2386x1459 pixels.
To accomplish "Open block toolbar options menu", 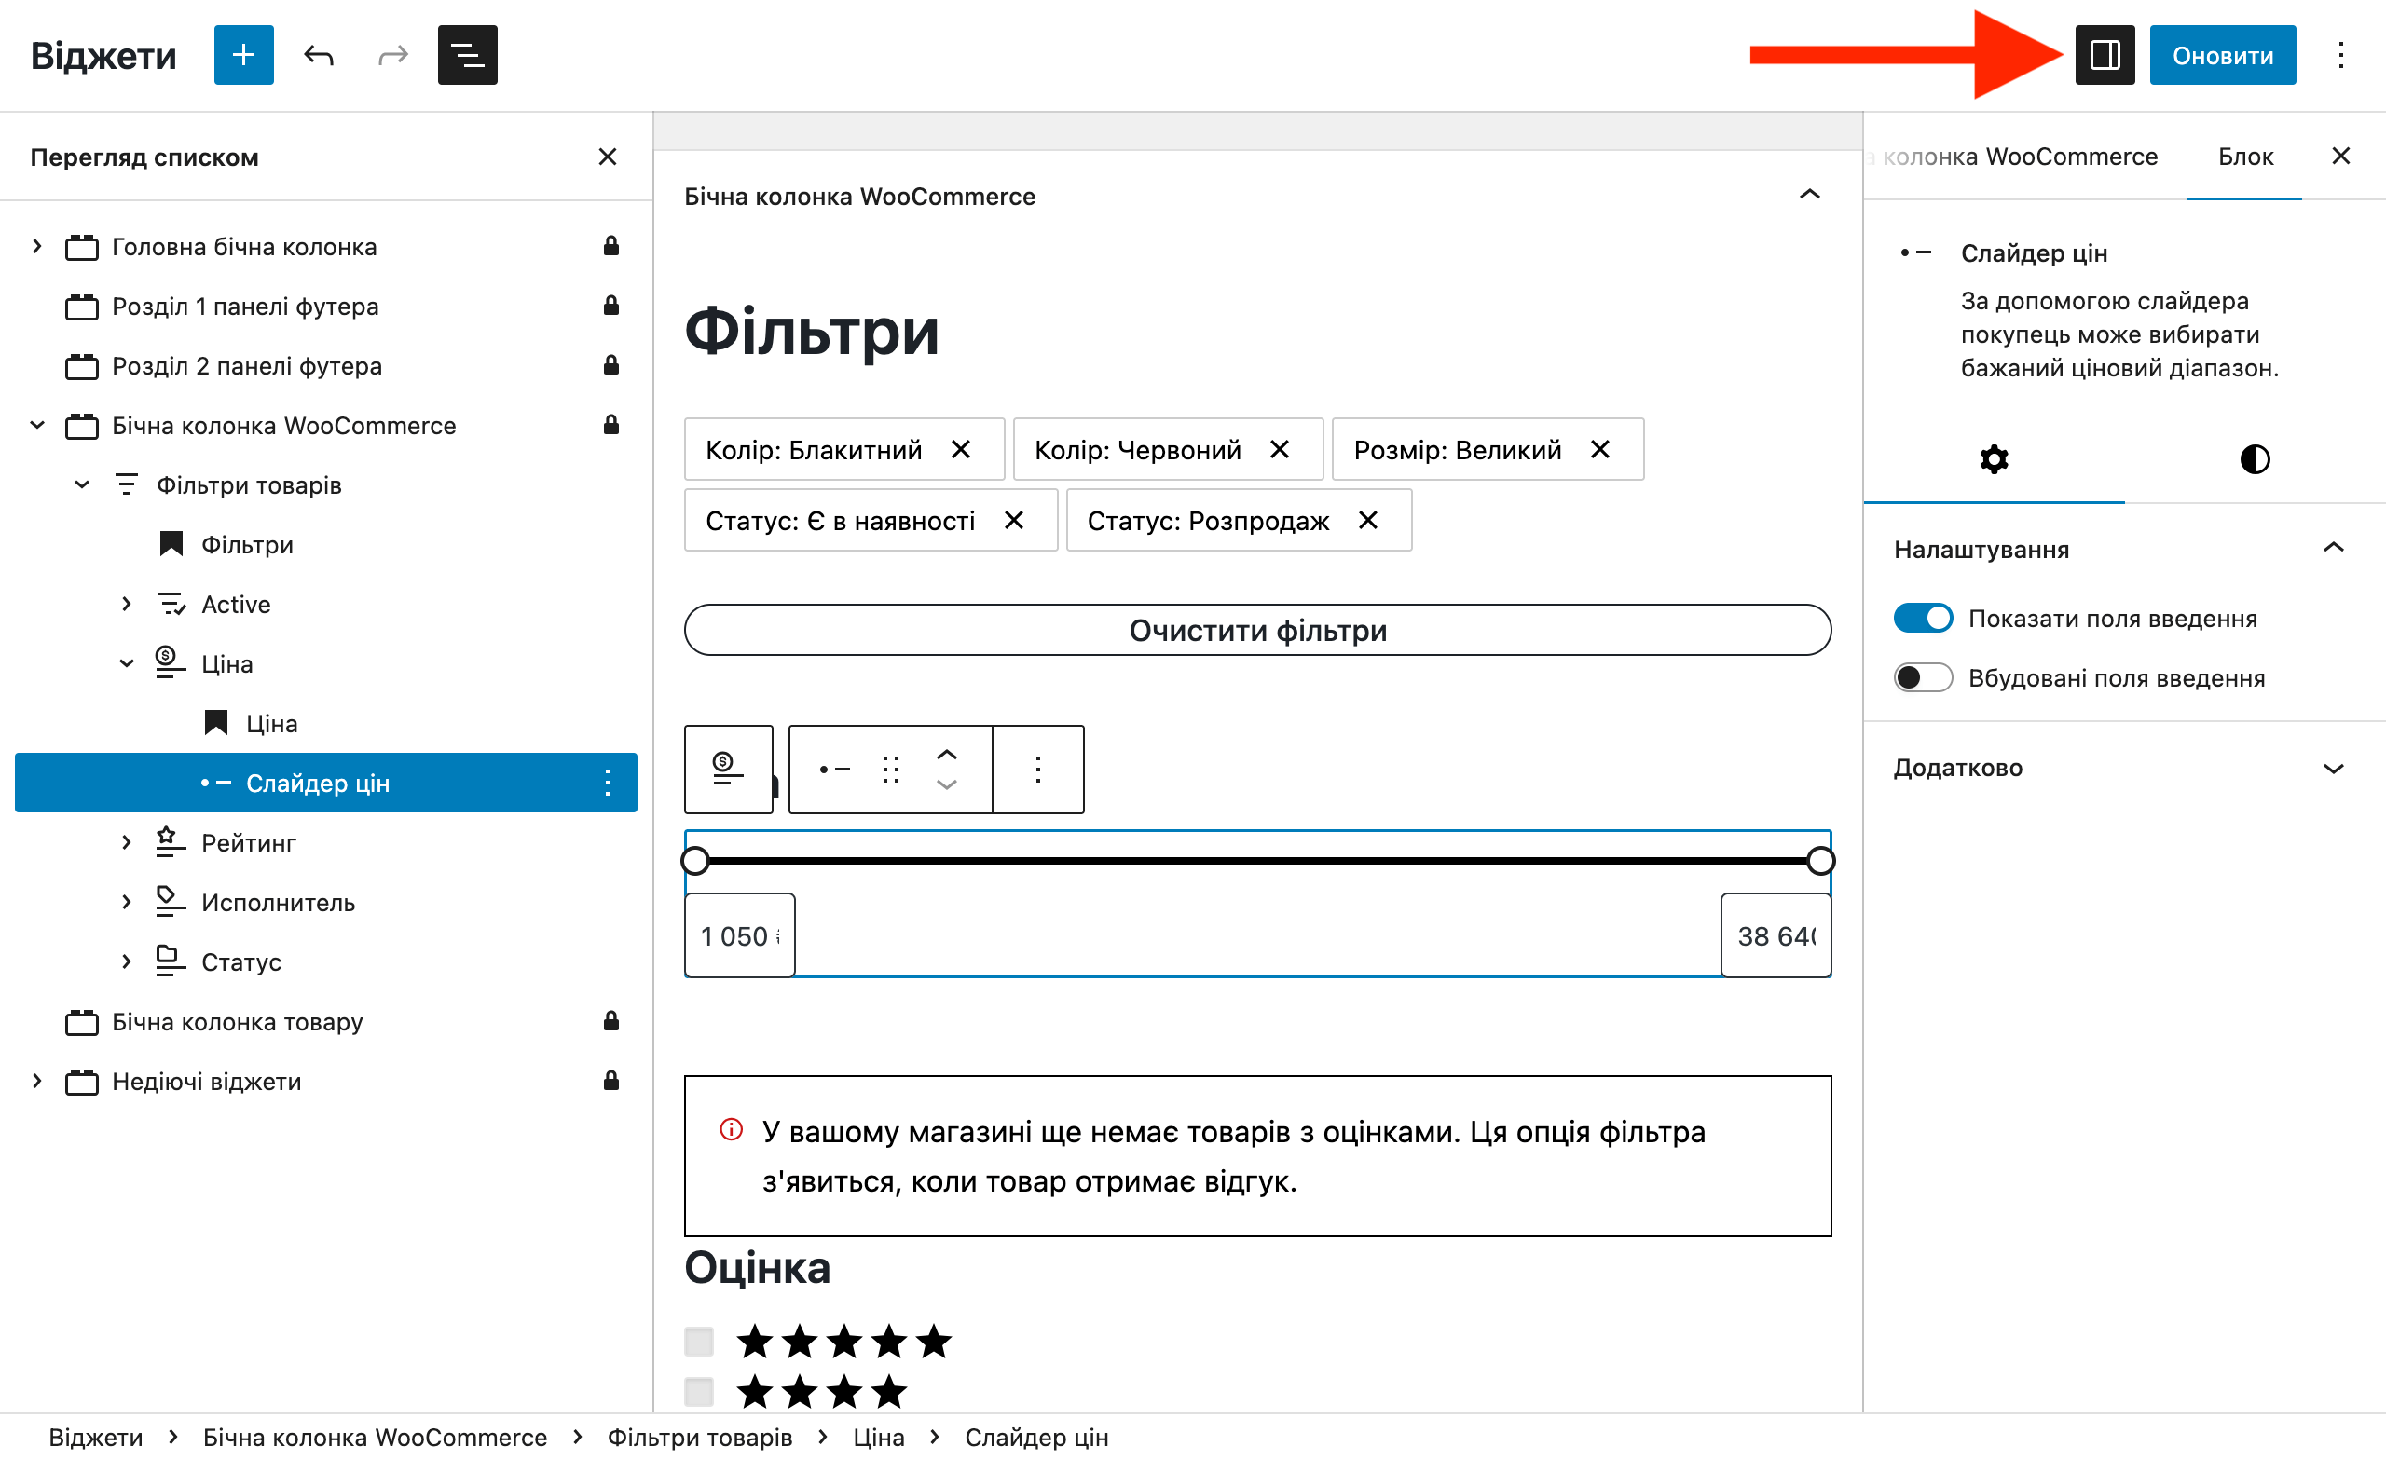I will point(1038,770).
